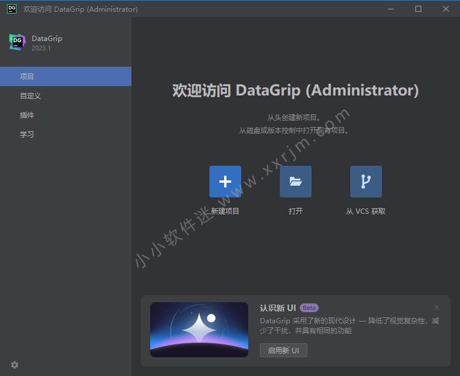Click the New Project plus icon
Viewport: 460px width, 376px height.
tap(225, 182)
